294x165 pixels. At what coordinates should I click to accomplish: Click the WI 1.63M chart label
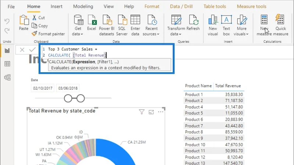pyautogui.click(x=43, y=154)
